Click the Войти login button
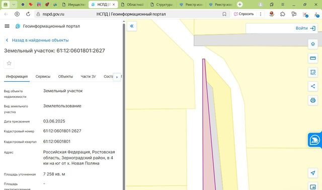This screenshot has height=190, width=322. (x=305, y=28)
